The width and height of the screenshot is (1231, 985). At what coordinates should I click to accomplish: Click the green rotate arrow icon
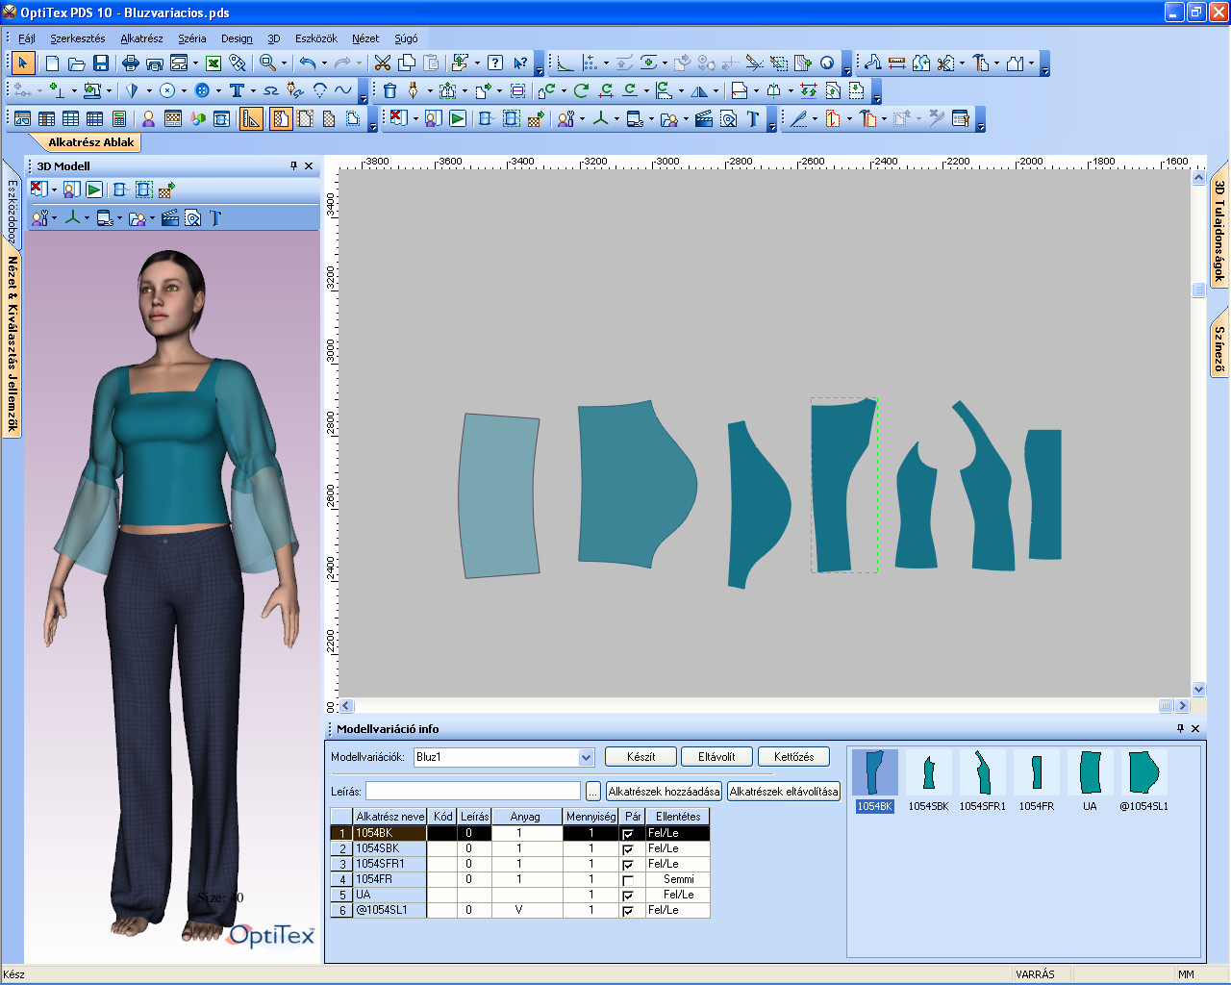[x=581, y=90]
